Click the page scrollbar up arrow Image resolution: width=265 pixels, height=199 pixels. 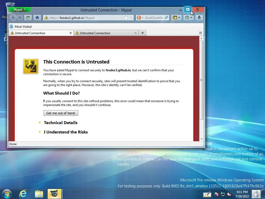click(x=201, y=38)
